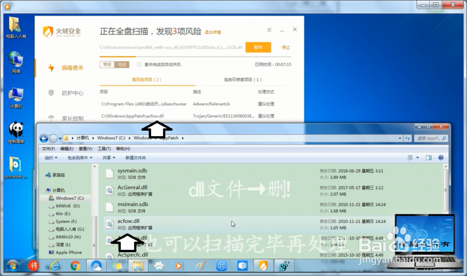Expand the breadcrumb arrow after AppPatch
The height and width of the screenshot is (276, 467).
[183, 138]
